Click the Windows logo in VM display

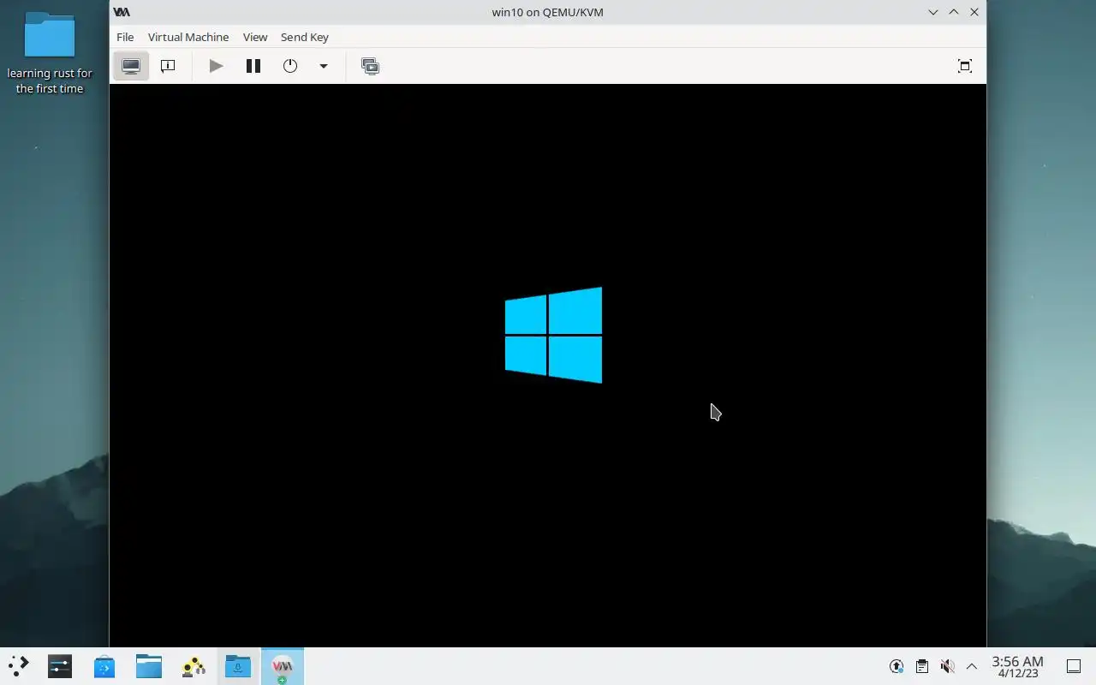click(x=553, y=335)
